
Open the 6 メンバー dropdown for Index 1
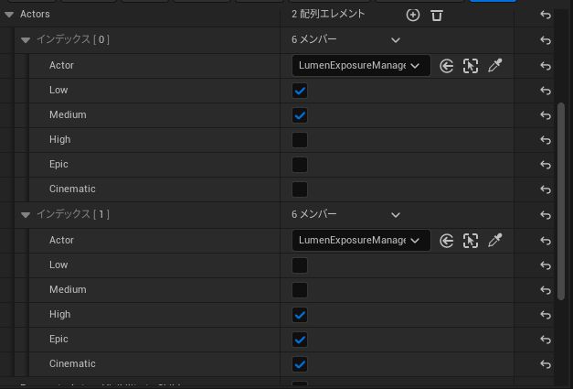395,215
